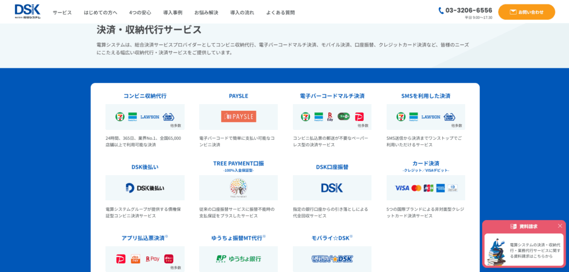The image size is (569, 272).
Task: Open the TREE PAYMENT口振 title link
Action: pyautogui.click(x=238, y=163)
